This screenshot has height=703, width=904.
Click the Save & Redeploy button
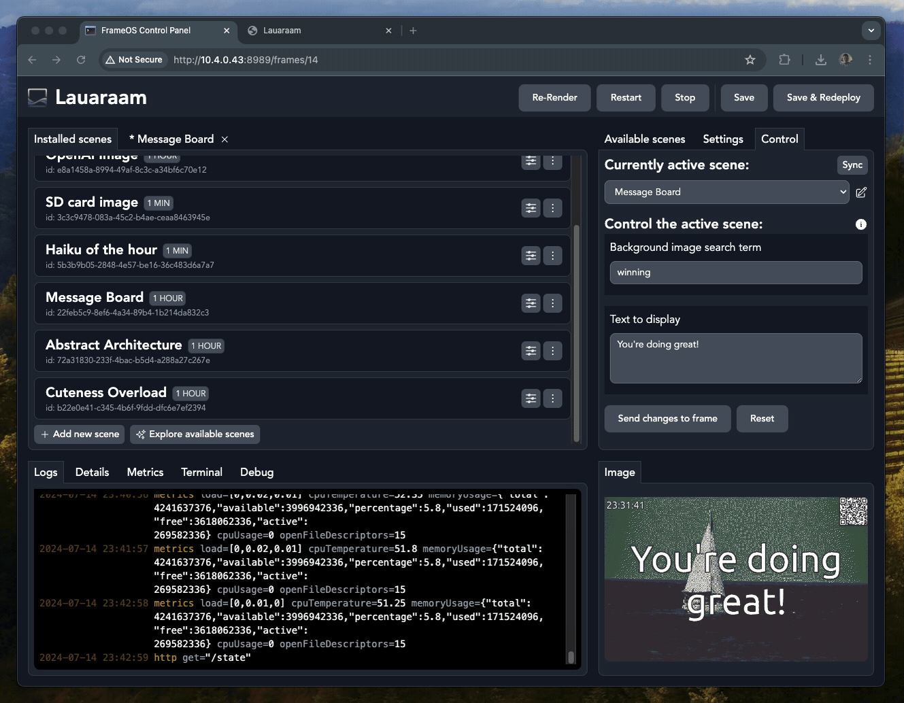(823, 98)
